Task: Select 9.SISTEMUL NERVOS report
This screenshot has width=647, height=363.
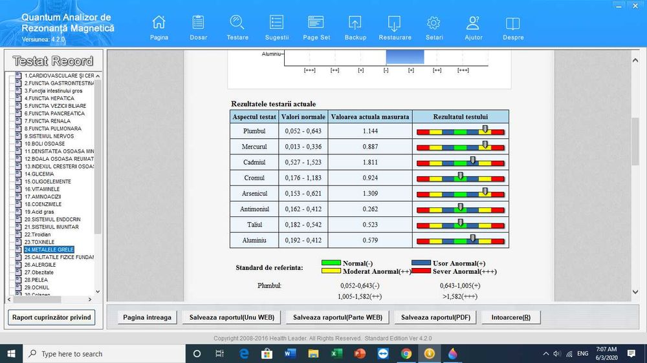Action: point(49,136)
